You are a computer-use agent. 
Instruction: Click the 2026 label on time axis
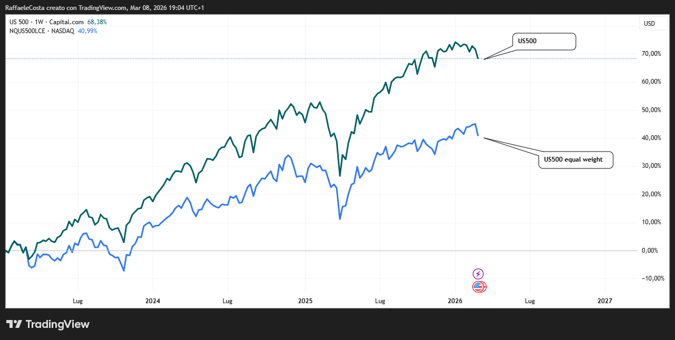(455, 301)
